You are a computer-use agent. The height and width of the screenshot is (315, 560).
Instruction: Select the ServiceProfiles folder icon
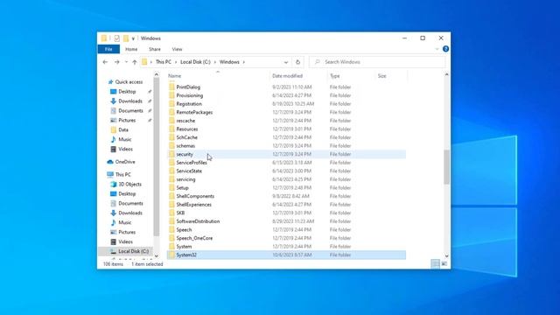171,163
